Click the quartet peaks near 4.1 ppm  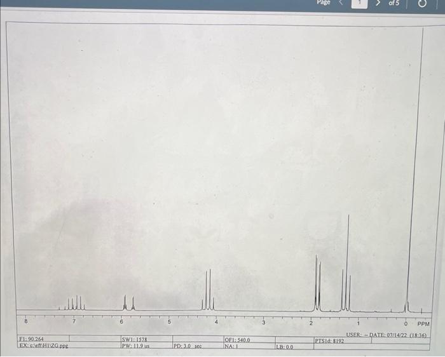pyautogui.click(x=208, y=290)
